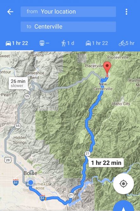Tap the '1 hr 22 min' route label

tap(106, 163)
